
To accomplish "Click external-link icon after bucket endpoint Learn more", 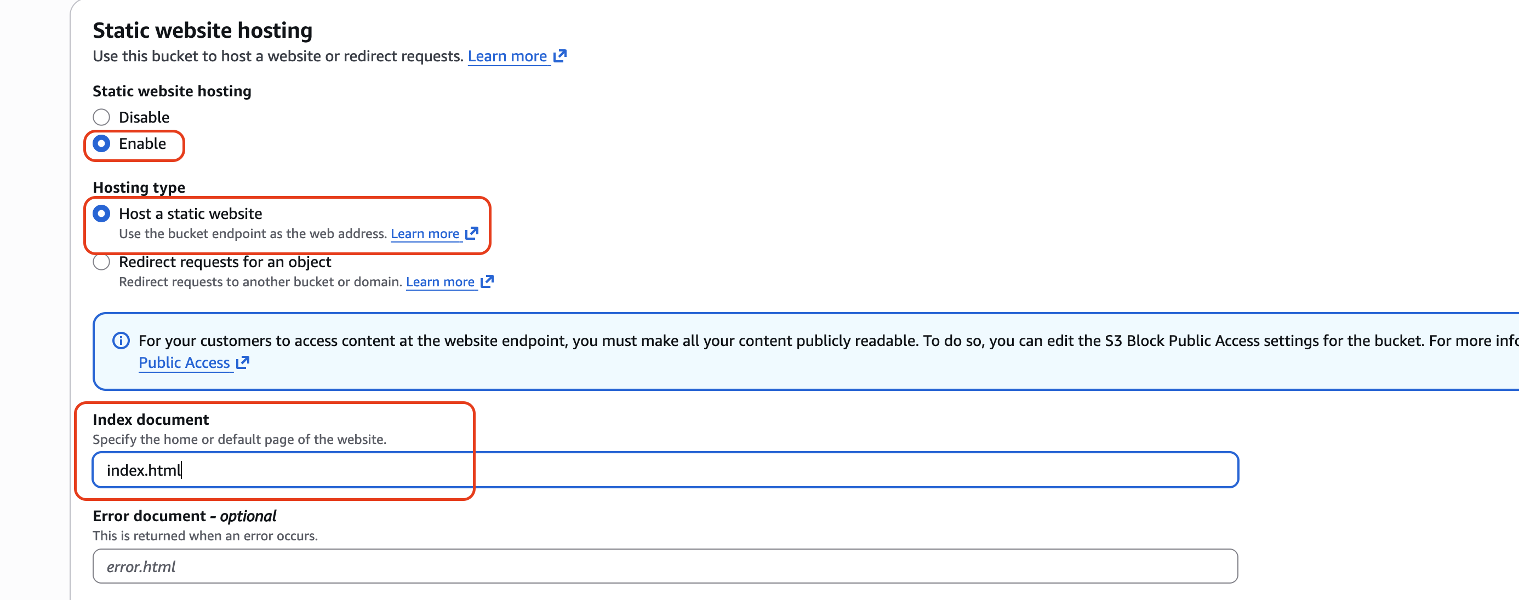I will tap(471, 233).
